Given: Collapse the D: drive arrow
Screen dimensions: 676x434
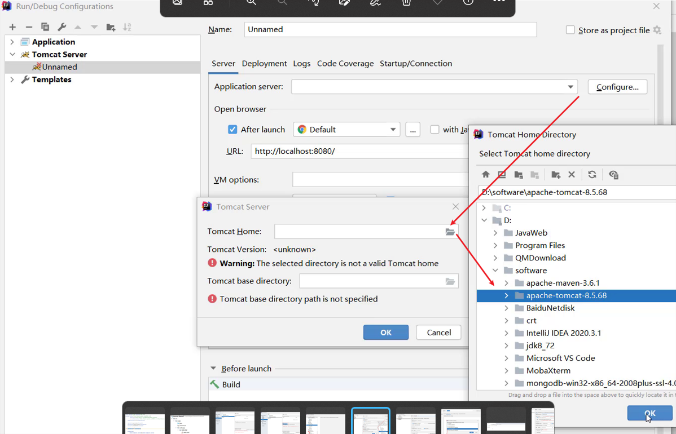Looking at the screenshot, I should pos(484,220).
